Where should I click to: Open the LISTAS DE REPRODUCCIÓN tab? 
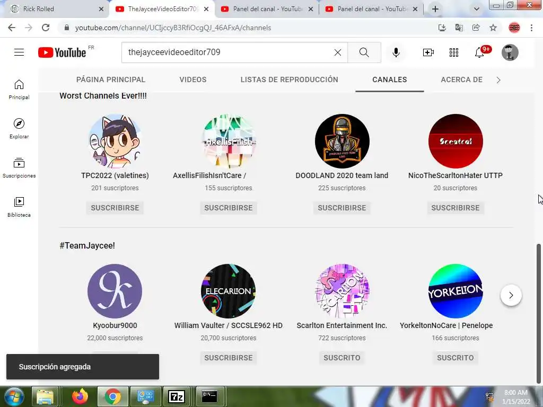289,79
